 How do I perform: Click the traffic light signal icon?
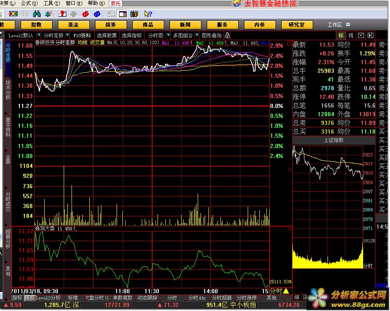pyautogui.click(x=13, y=14)
